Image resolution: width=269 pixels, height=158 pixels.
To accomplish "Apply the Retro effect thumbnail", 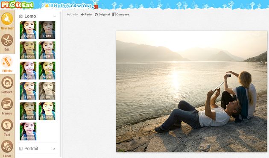I will [47, 91].
